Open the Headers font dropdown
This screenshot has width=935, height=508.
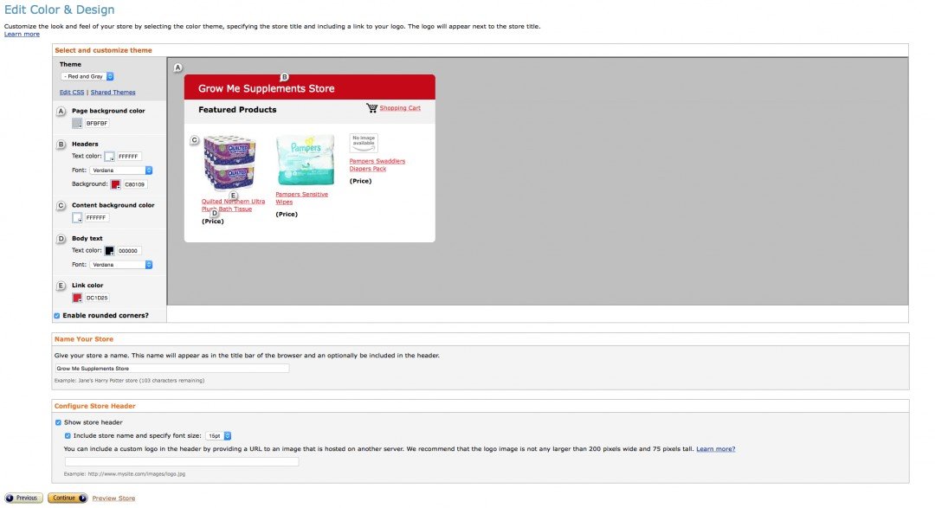[121, 170]
